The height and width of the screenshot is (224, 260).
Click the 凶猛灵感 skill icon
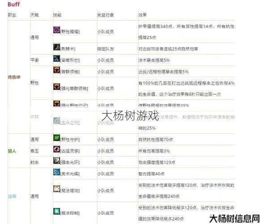click(x=56, y=149)
